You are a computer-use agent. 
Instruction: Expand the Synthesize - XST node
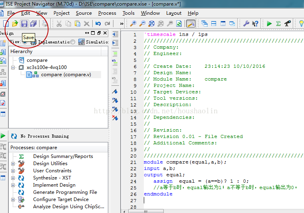tap(13, 178)
